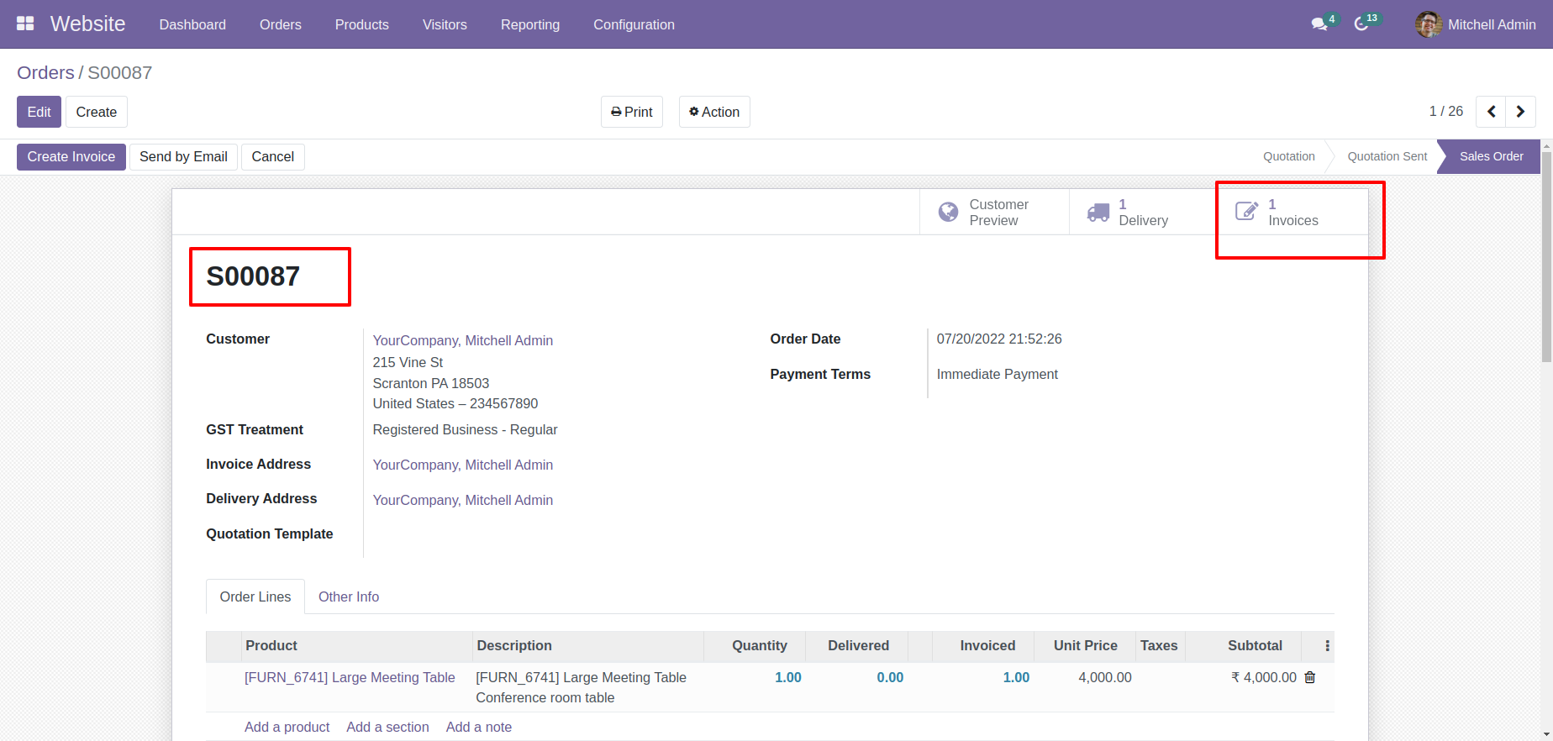
Task: Click the Orders breadcrumb link
Action: (x=45, y=73)
